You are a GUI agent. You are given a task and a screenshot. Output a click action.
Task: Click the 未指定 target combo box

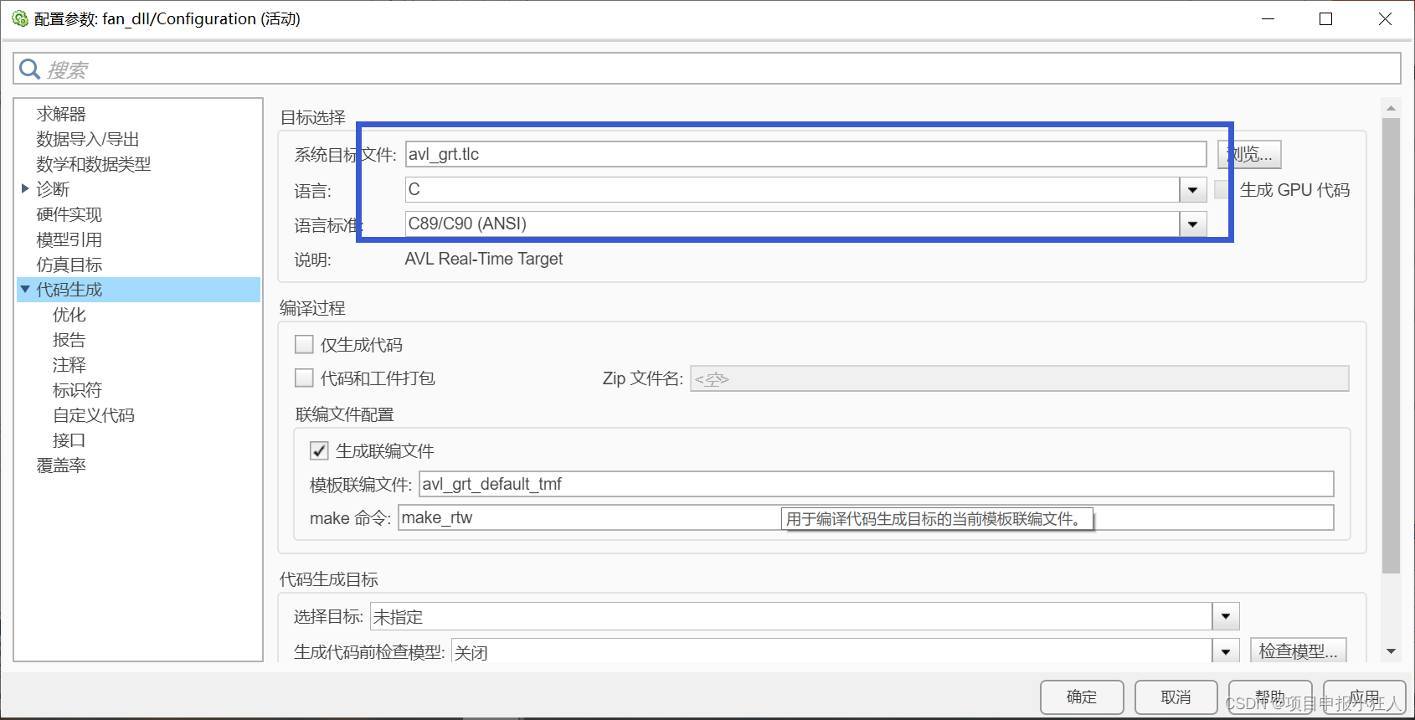point(805,616)
